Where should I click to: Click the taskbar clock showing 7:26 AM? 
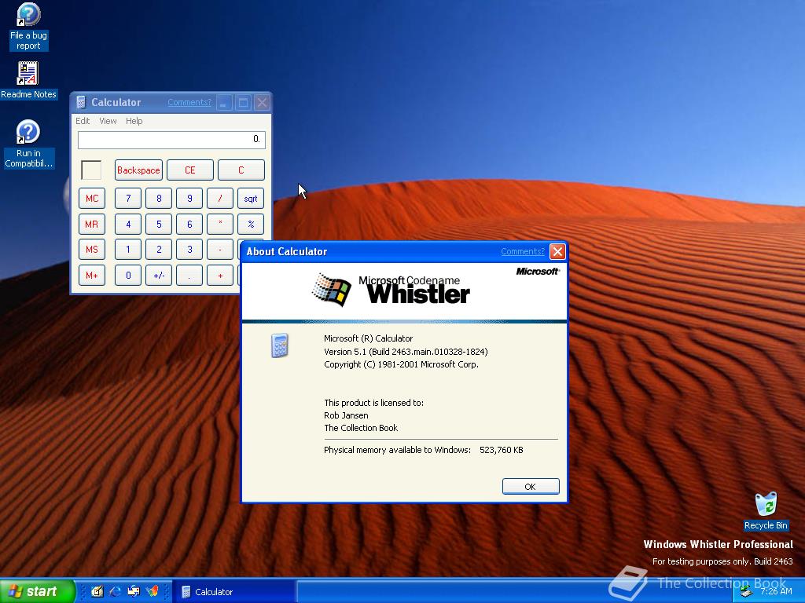click(776, 591)
